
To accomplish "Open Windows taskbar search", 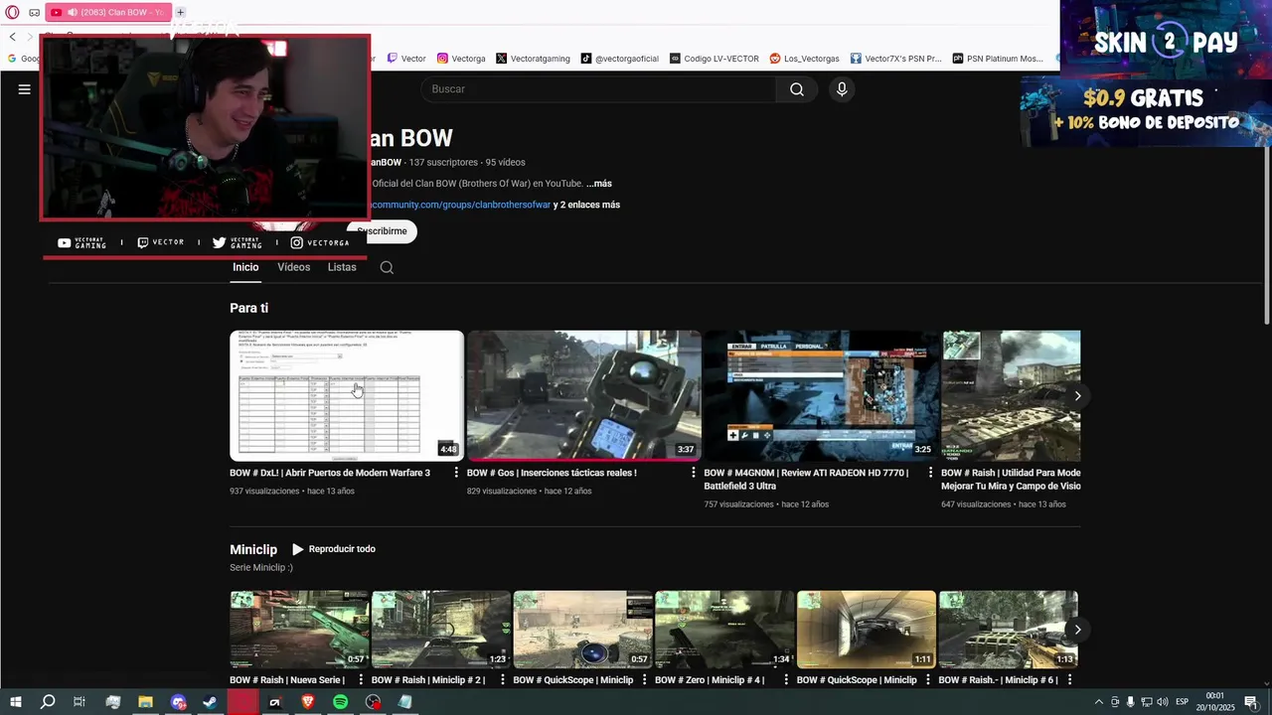I will pyautogui.click(x=48, y=702).
